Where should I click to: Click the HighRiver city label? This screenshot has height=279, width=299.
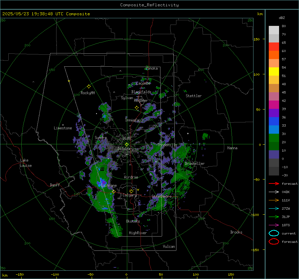click(x=138, y=233)
